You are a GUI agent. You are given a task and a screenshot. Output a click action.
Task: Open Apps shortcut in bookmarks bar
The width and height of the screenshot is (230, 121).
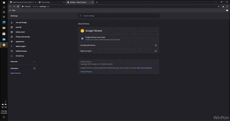coord(12,10)
